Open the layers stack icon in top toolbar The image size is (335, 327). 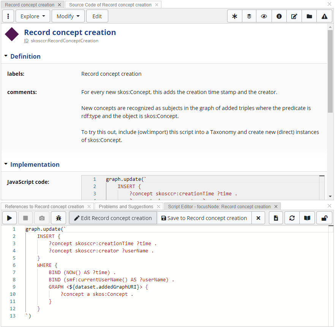[249, 16]
